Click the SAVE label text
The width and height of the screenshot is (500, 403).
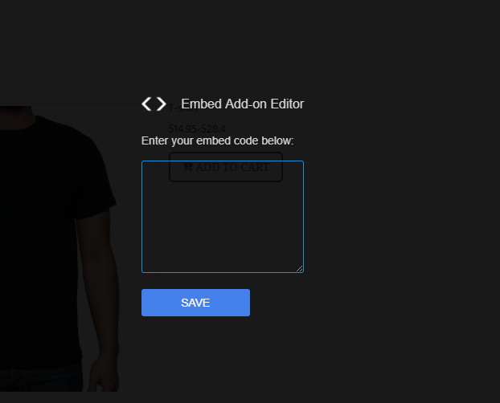pyautogui.click(x=195, y=303)
